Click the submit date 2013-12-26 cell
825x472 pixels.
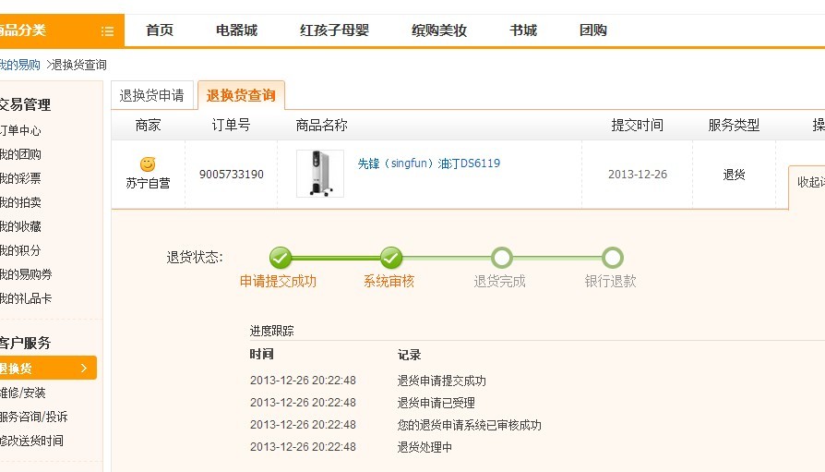coord(638,175)
